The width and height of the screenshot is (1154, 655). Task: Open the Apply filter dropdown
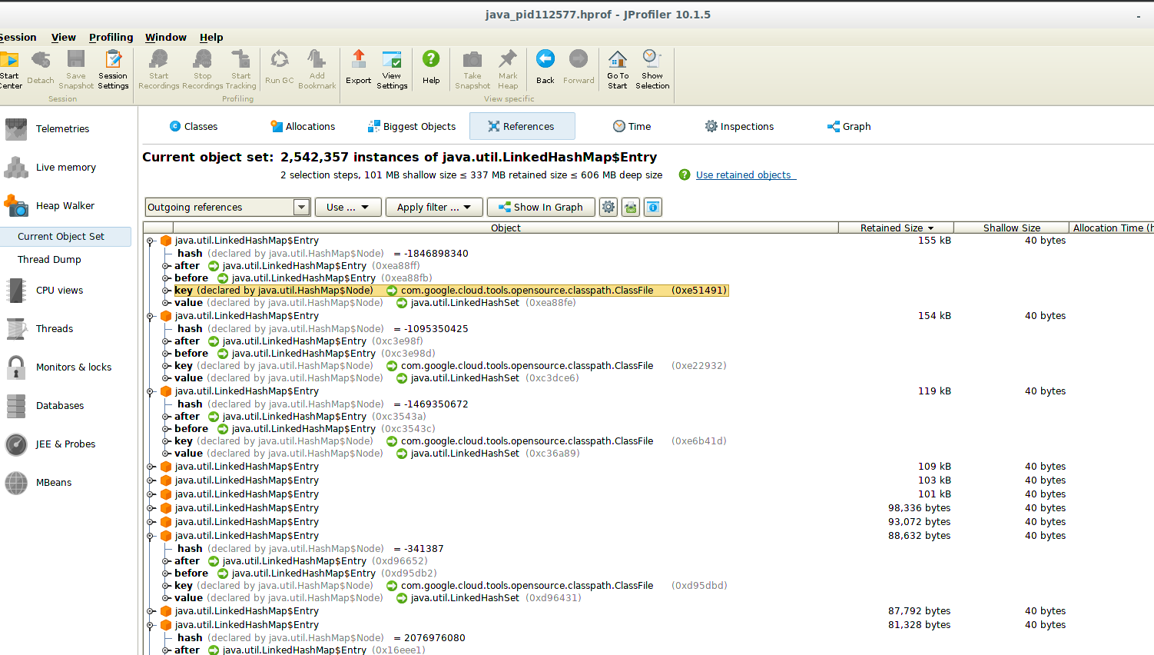click(433, 207)
